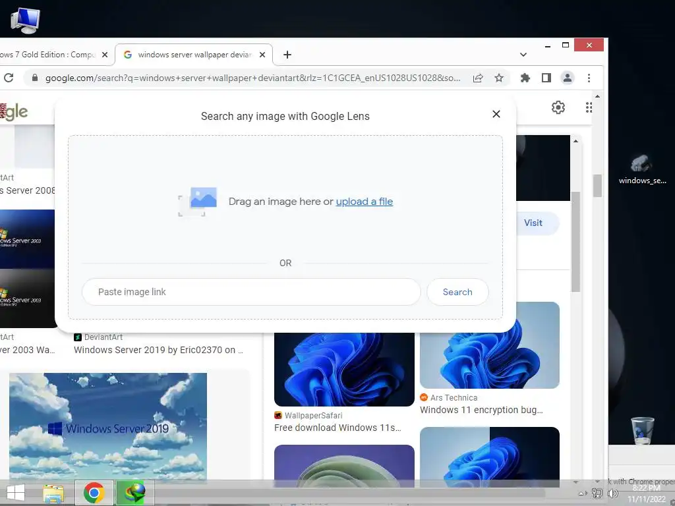
Task: Share this page via the address bar icon
Action: [478, 78]
